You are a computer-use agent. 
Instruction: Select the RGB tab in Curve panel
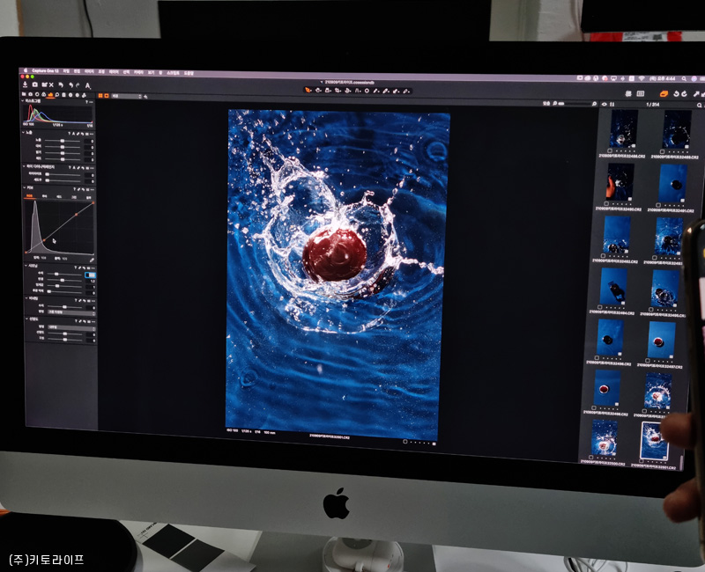pyautogui.click(x=29, y=197)
